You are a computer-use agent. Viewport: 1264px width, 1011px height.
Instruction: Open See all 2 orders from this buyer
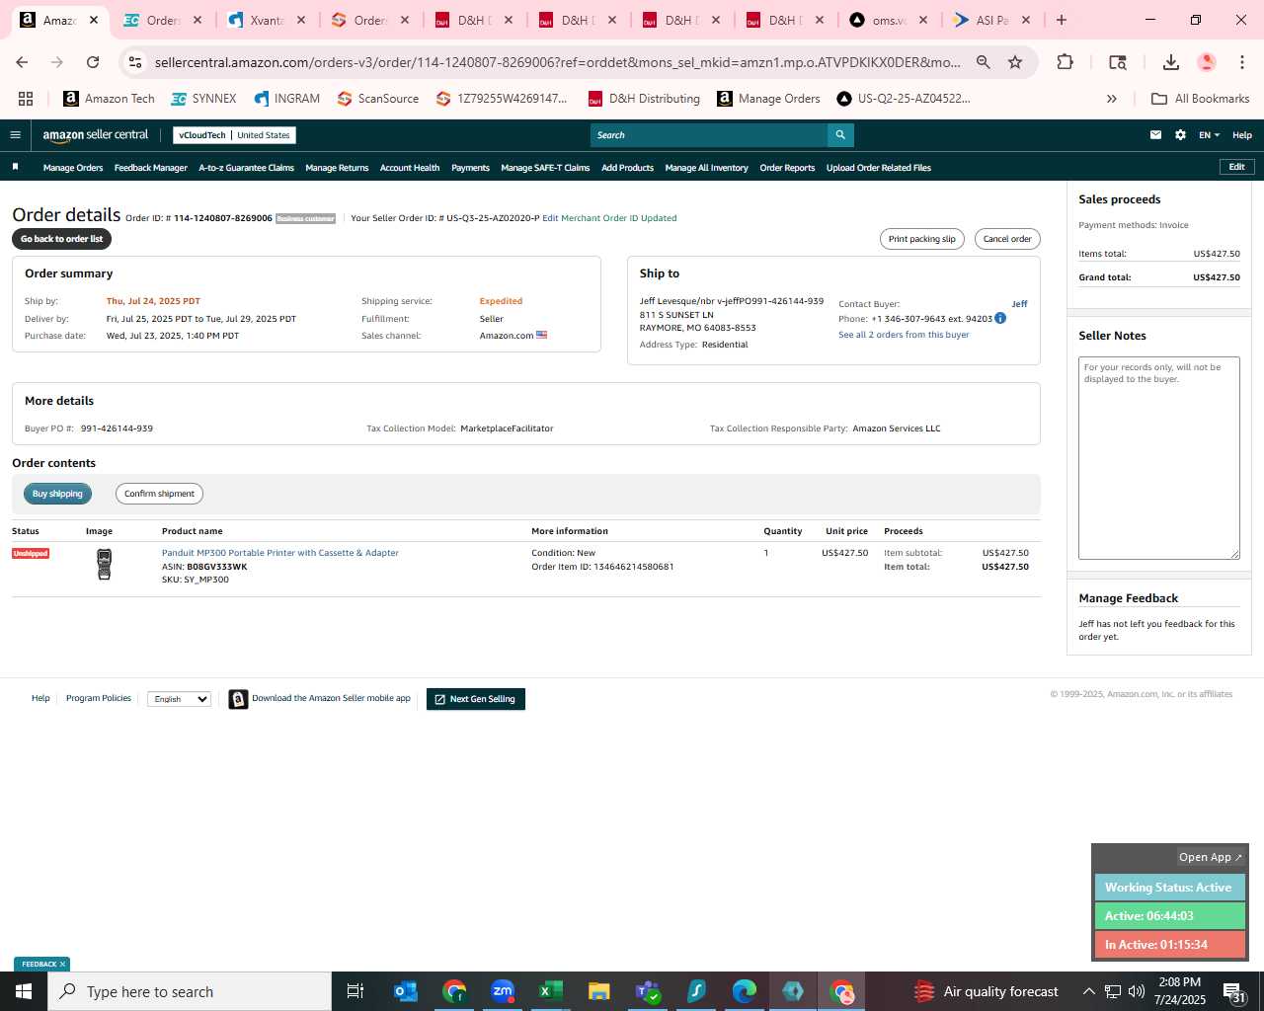pos(904,335)
